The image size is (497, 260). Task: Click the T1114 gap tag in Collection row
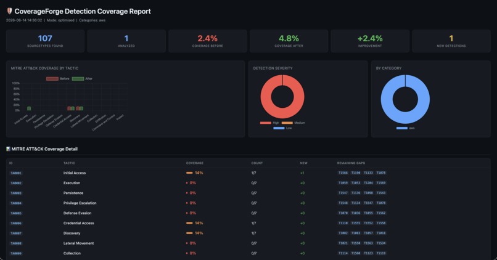tap(343, 253)
